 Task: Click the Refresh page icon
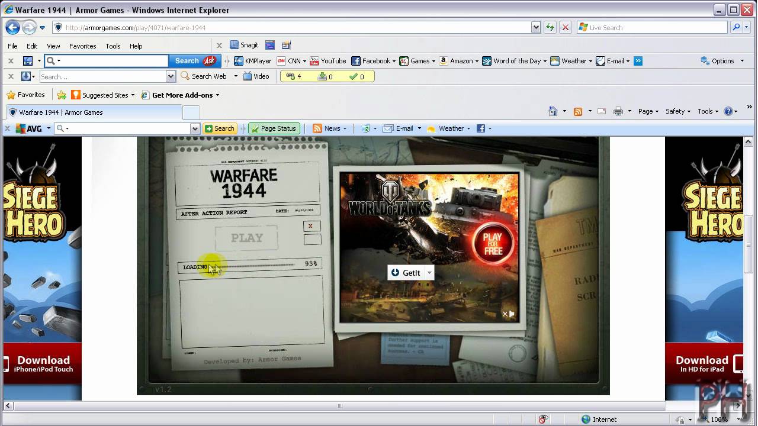(x=550, y=27)
